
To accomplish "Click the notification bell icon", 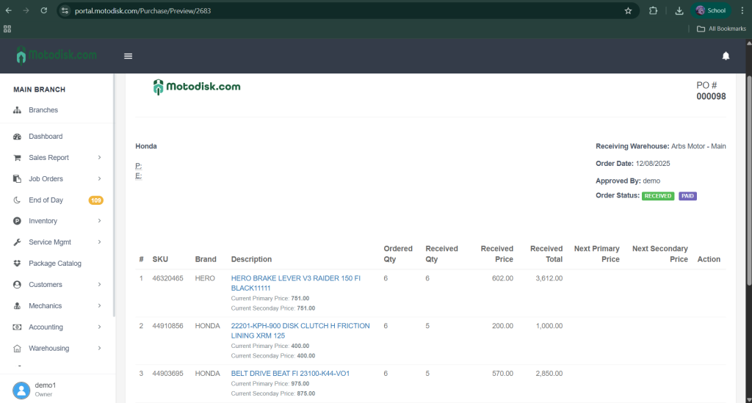I will [x=726, y=56].
